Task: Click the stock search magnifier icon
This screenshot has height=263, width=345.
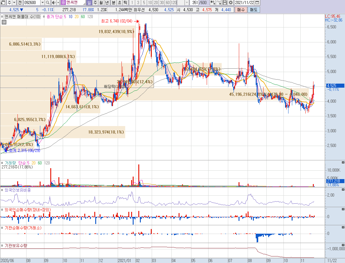Action: pyautogui.click(x=48, y=2)
